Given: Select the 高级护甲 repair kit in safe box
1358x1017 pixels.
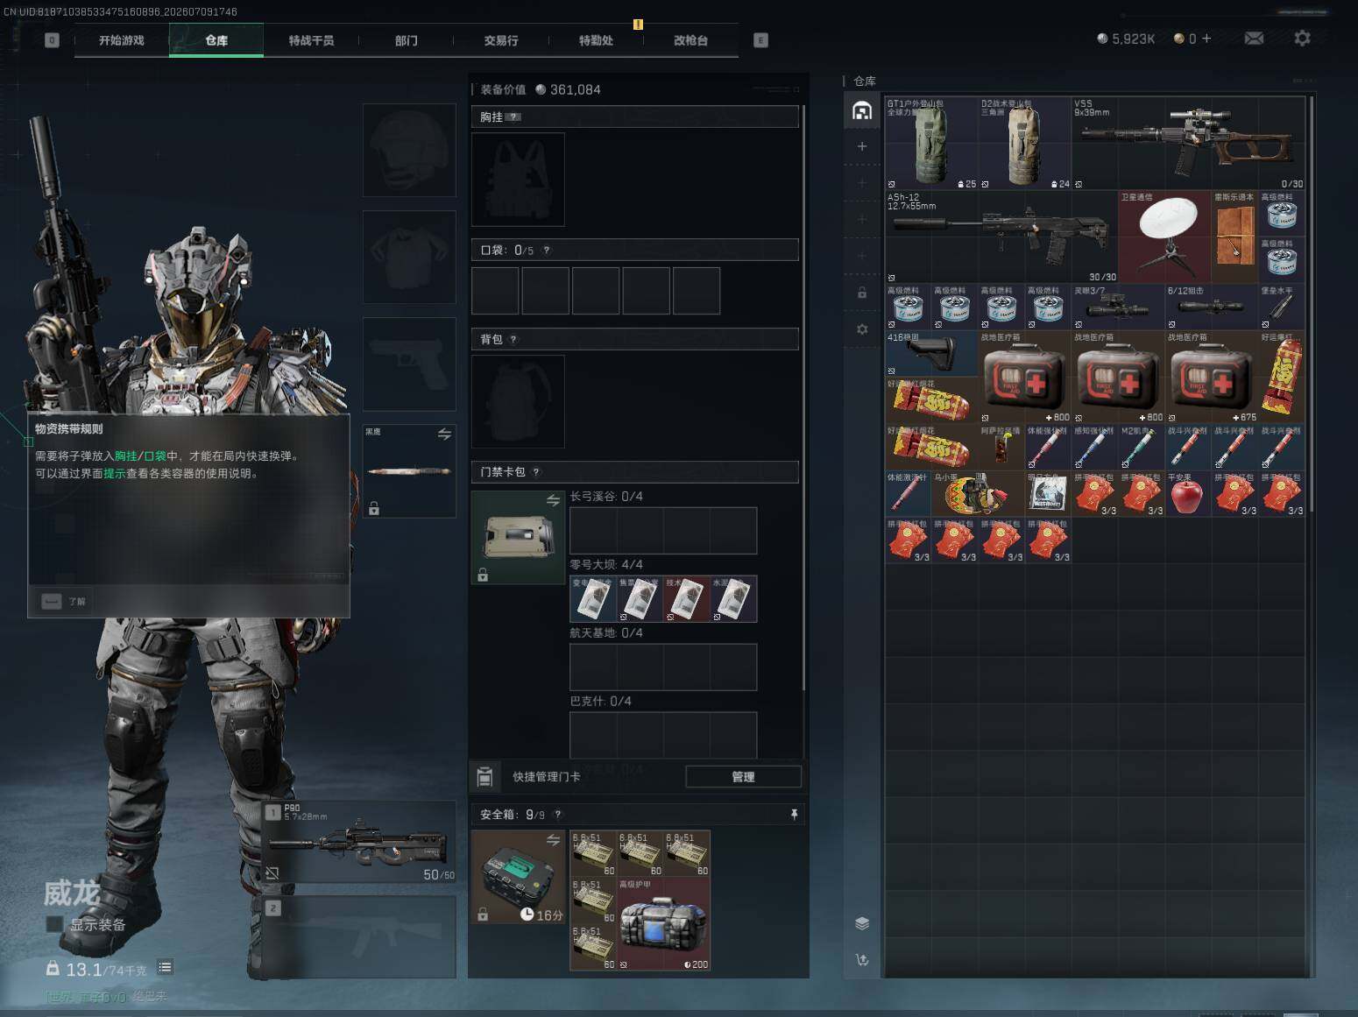Looking at the screenshot, I should [x=663, y=924].
